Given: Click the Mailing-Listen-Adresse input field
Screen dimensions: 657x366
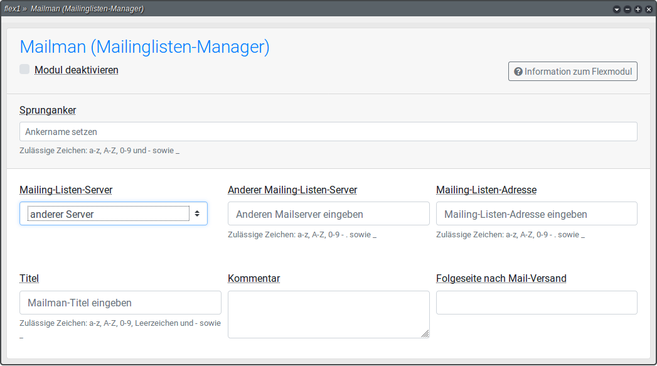Looking at the screenshot, I should pyautogui.click(x=537, y=213).
